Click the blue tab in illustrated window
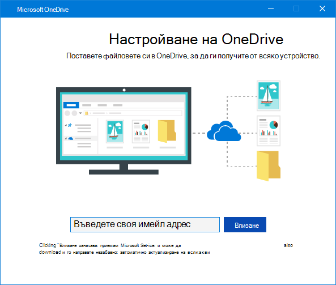336x285 pixels. coord(71,105)
